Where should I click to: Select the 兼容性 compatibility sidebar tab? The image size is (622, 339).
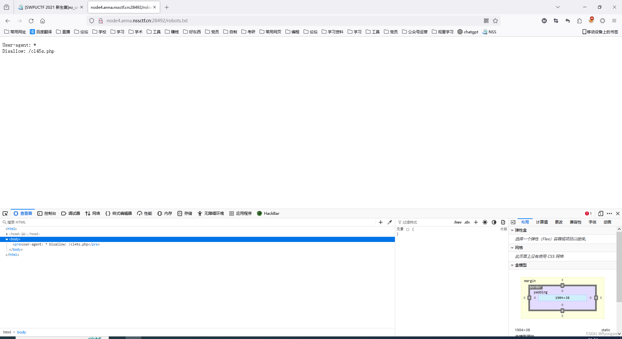click(x=576, y=222)
